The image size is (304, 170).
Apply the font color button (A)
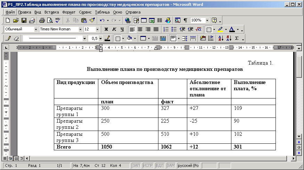point(232,29)
